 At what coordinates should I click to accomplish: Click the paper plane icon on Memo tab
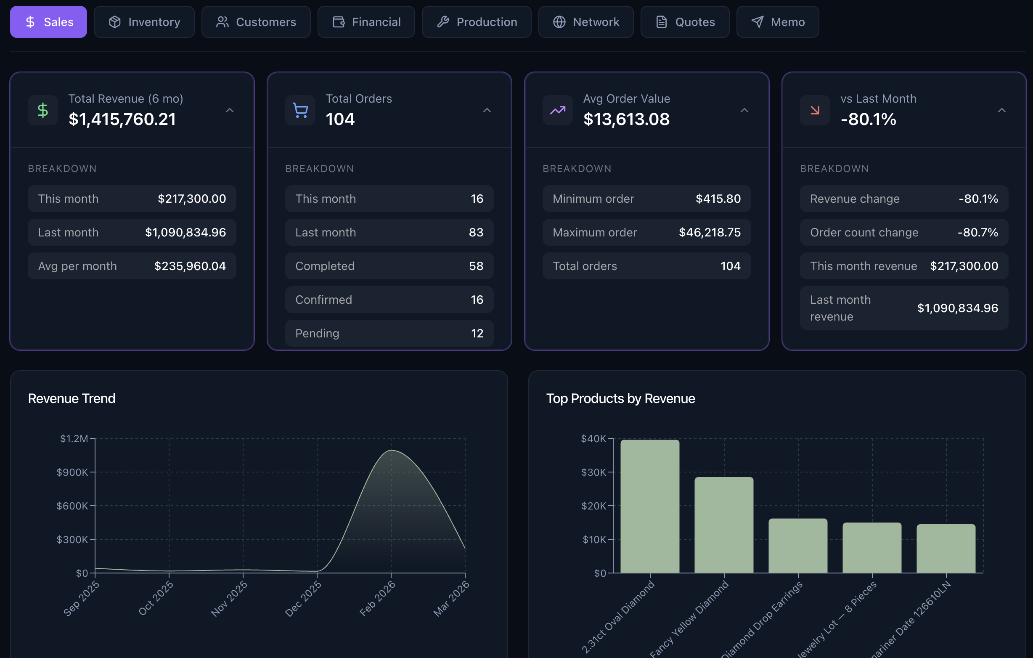[x=757, y=22]
